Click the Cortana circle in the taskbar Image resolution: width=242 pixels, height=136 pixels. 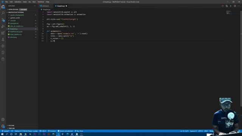pos(11,134)
